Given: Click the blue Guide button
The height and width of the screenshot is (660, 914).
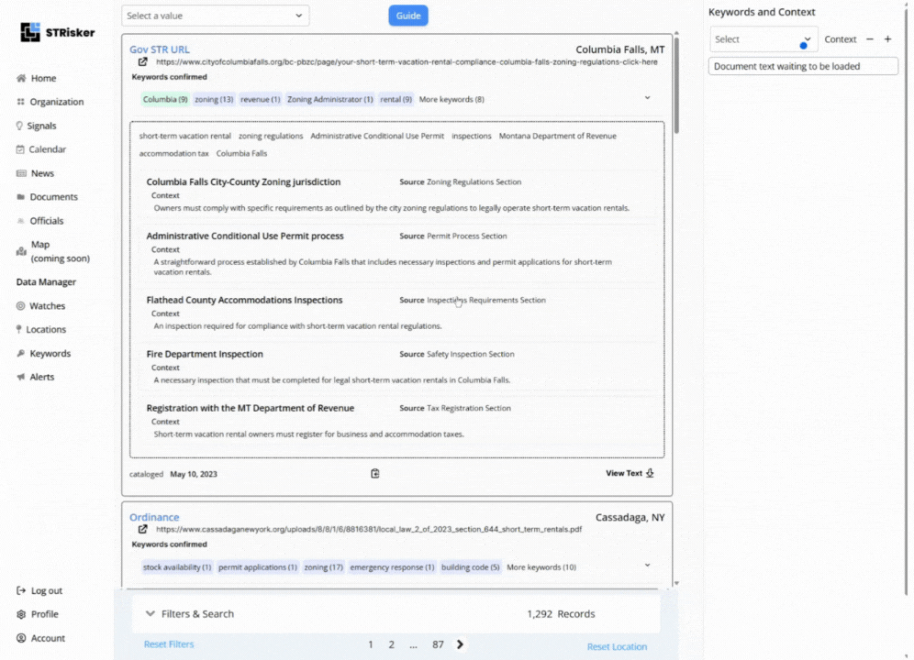Looking at the screenshot, I should coord(408,16).
